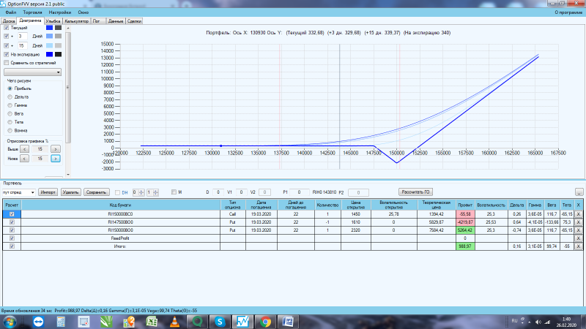Increase the Выше chart range with right arrow
This screenshot has width=586, height=329.
tap(56, 149)
